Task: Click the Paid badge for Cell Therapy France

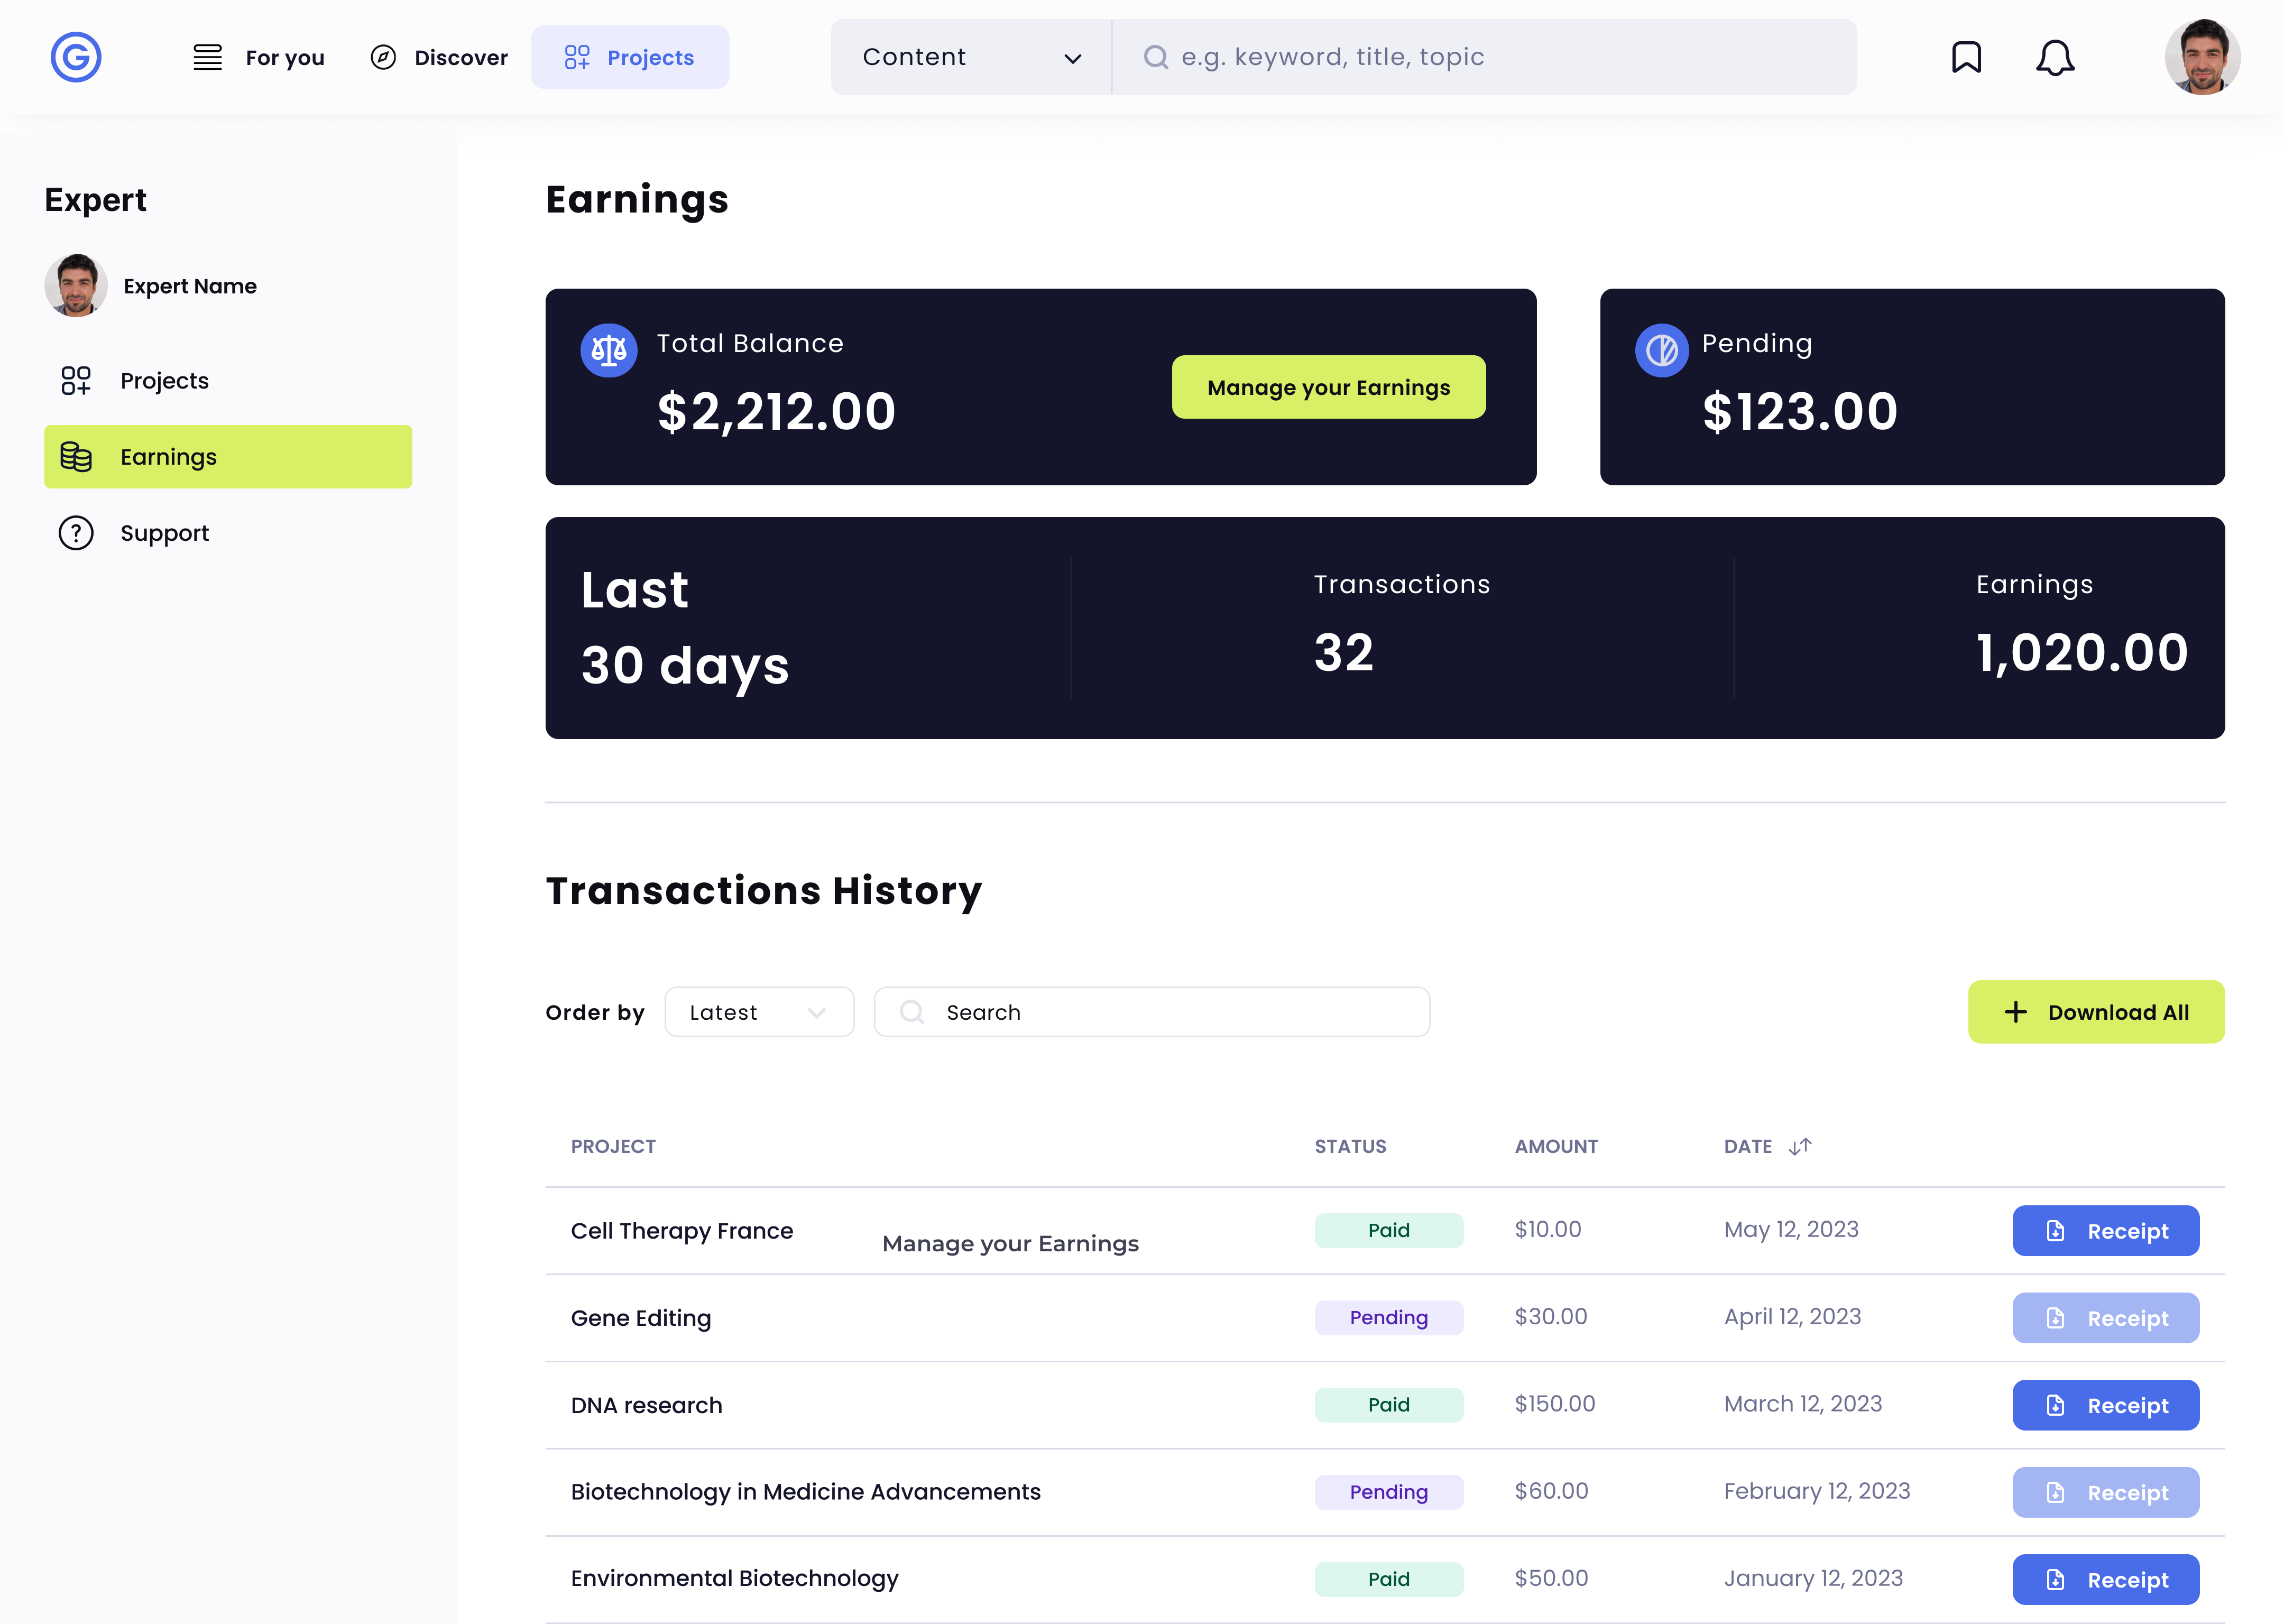Action: click(1389, 1230)
